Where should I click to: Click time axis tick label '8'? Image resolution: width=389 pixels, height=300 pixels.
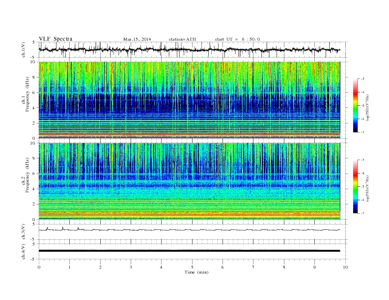(284, 267)
